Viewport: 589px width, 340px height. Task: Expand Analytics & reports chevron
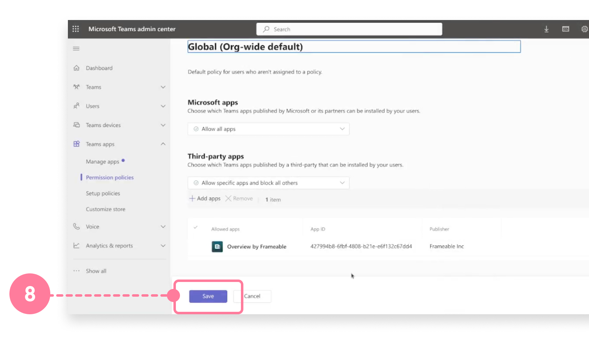pyautogui.click(x=163, y=246)
